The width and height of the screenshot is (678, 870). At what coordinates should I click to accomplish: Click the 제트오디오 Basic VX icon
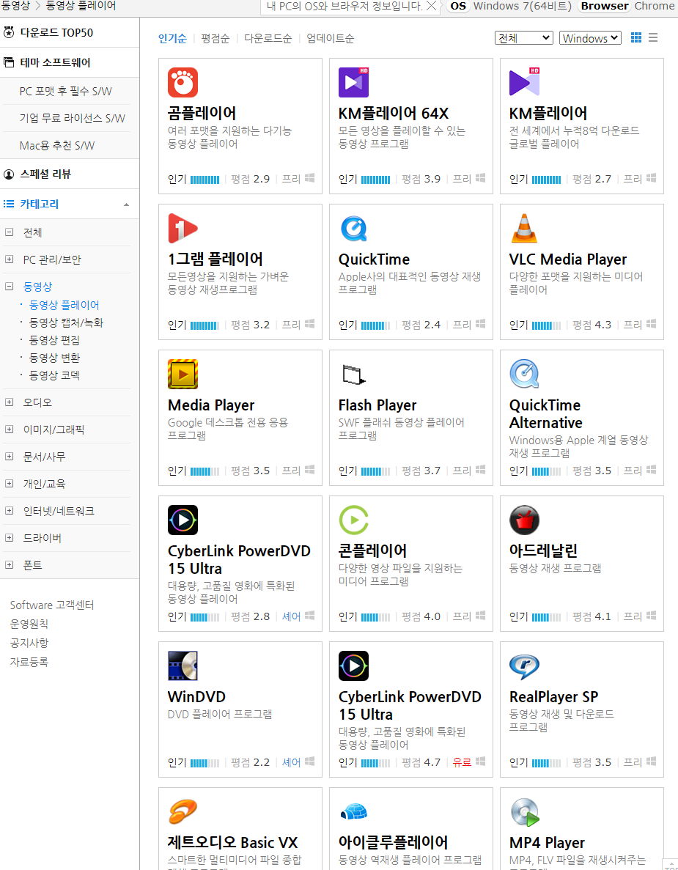[x=183, y=812]
